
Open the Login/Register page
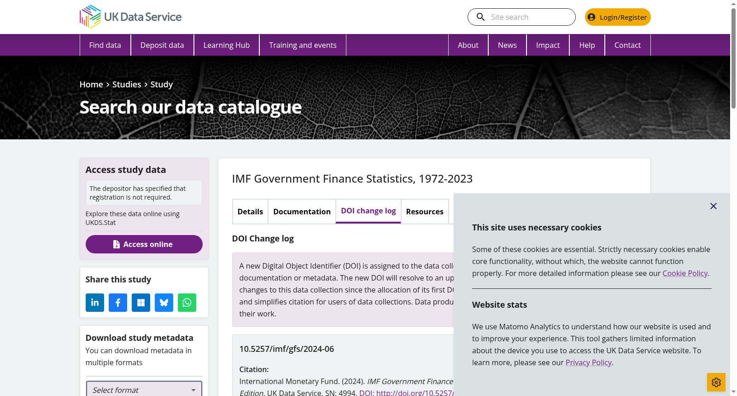pos(618,17)
